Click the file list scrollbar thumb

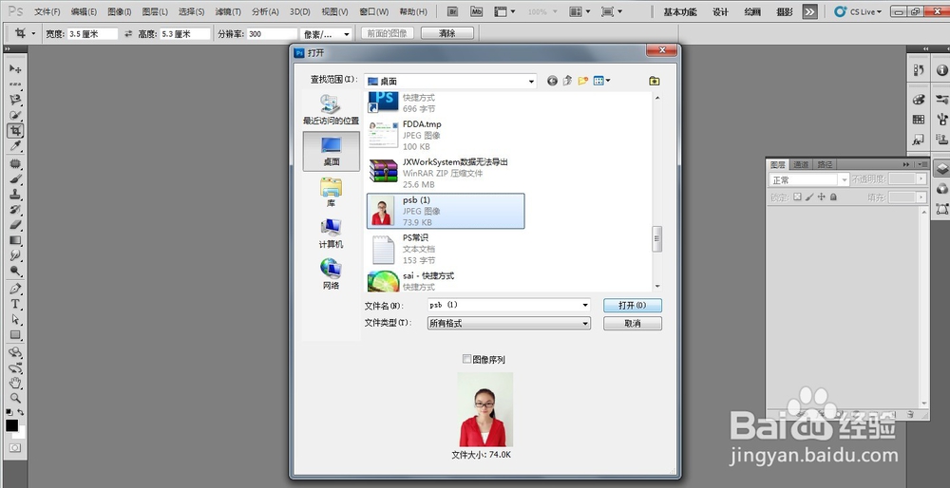pos(656,238)
